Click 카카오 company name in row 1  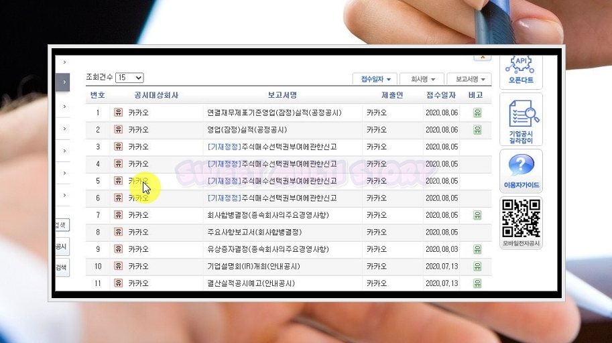tap(139, 113)
